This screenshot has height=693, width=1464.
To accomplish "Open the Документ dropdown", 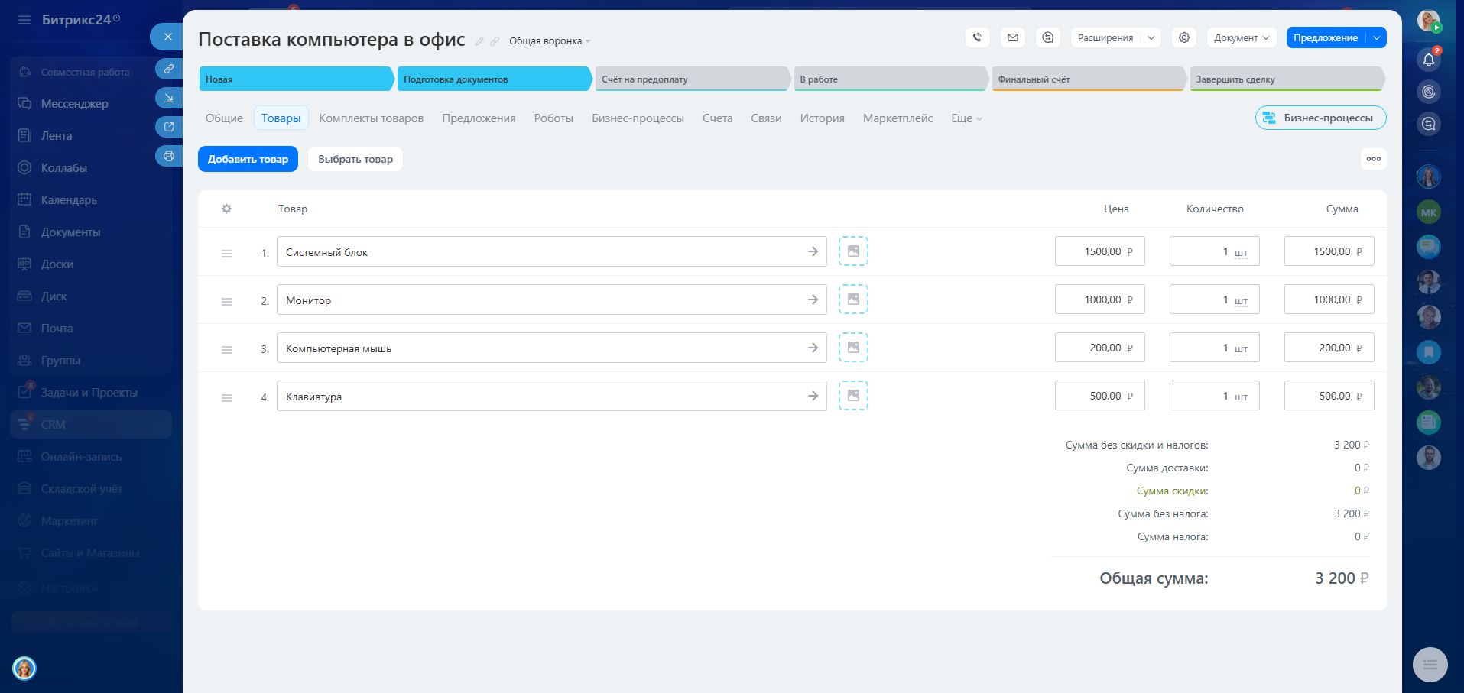I will [1241, 37].
